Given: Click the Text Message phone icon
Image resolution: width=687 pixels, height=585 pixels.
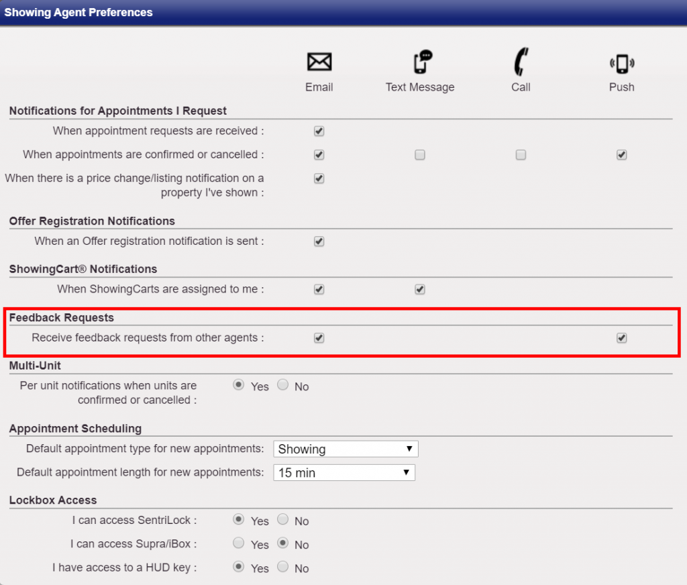Looking at the screenshot, I should 421,62.
